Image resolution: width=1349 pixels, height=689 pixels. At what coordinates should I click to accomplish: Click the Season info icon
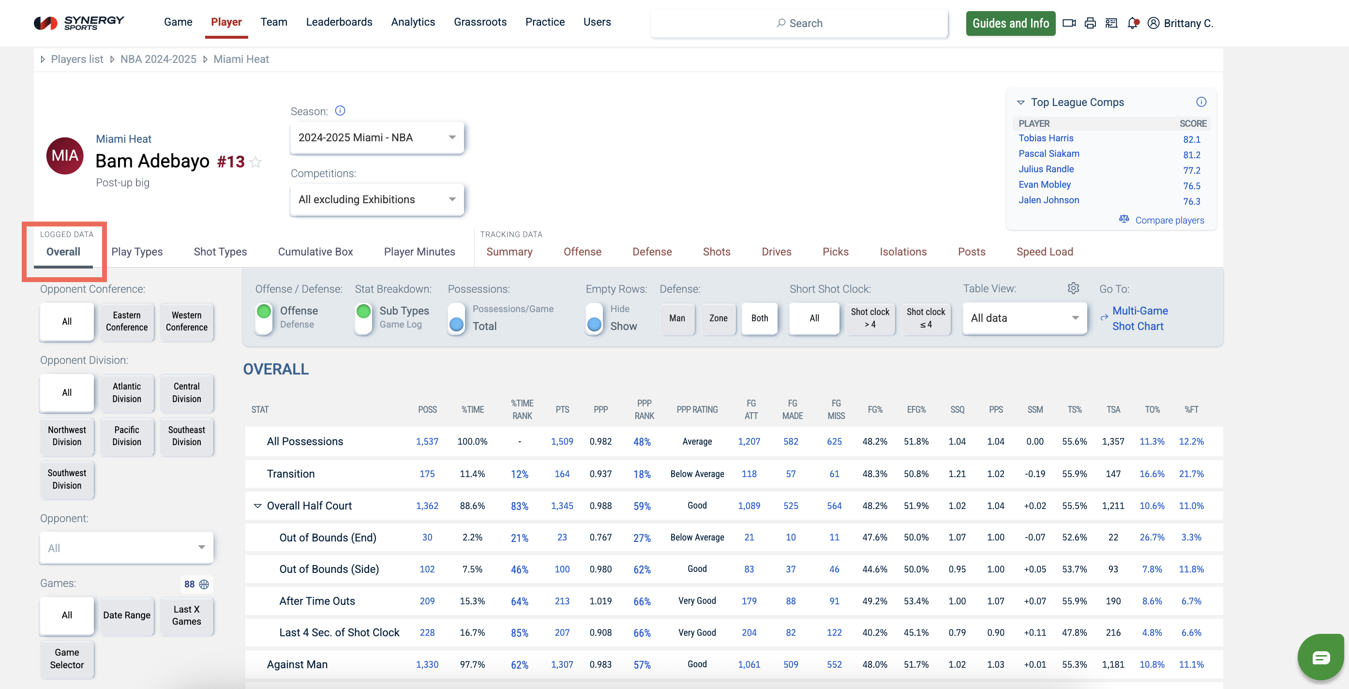[340, 110]
